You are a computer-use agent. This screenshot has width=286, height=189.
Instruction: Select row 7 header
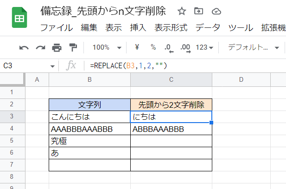coord(13,165)
